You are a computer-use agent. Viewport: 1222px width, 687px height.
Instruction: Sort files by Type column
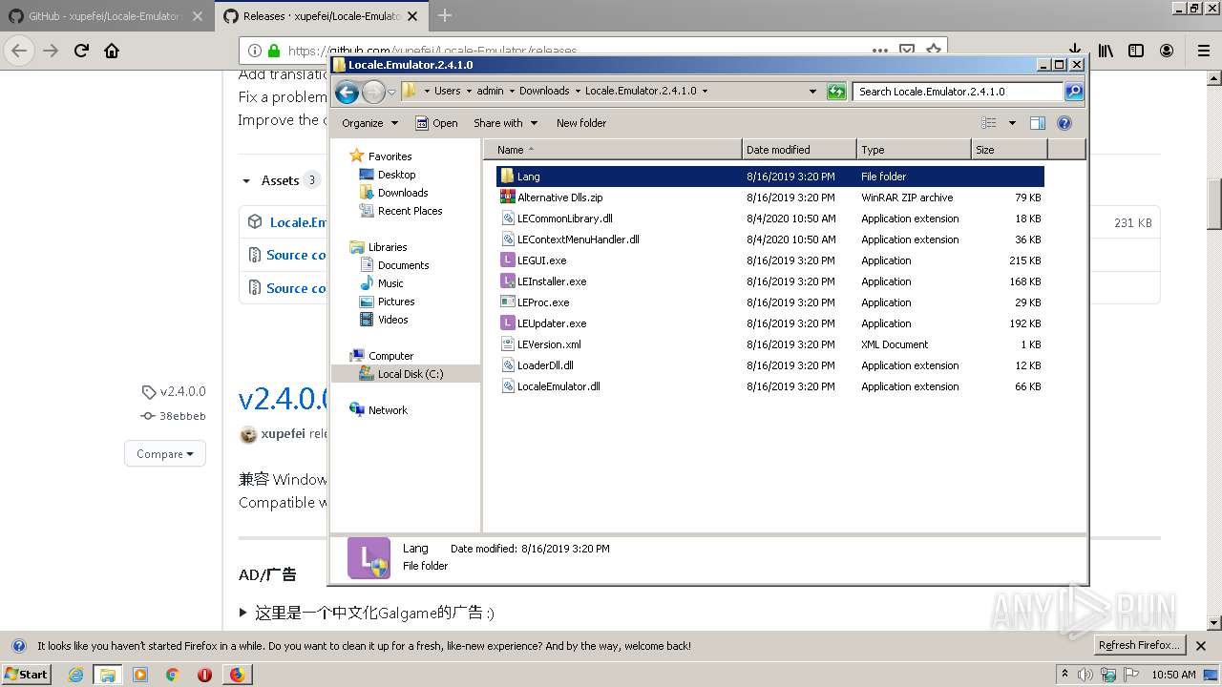(x=914, y=150)
